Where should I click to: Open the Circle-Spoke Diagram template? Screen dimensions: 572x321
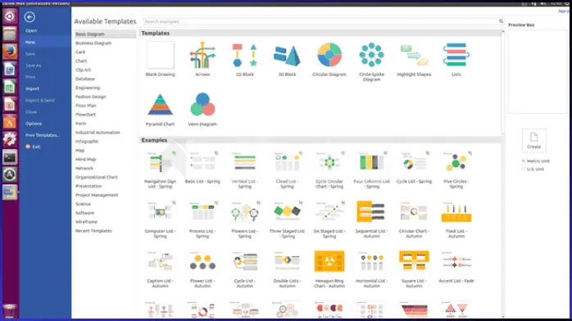click(x=371, y=55)
